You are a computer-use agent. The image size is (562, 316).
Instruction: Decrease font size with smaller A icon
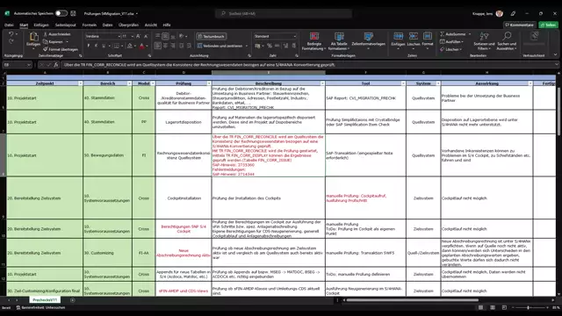146,36
